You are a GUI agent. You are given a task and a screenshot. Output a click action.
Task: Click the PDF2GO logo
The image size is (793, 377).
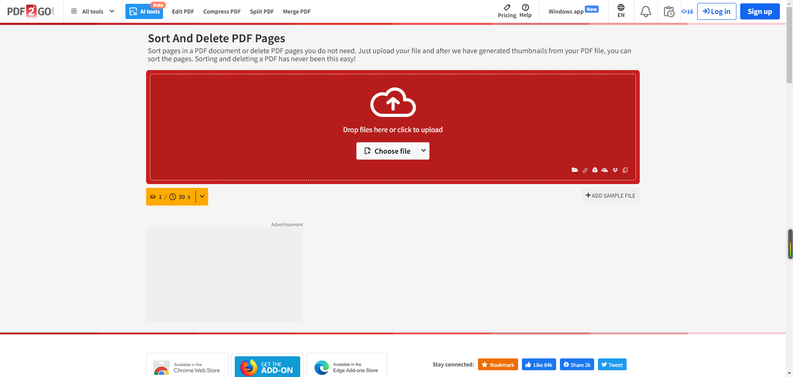coord(30,11)
